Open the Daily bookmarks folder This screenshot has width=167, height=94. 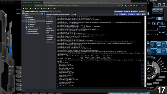(37, 9)
